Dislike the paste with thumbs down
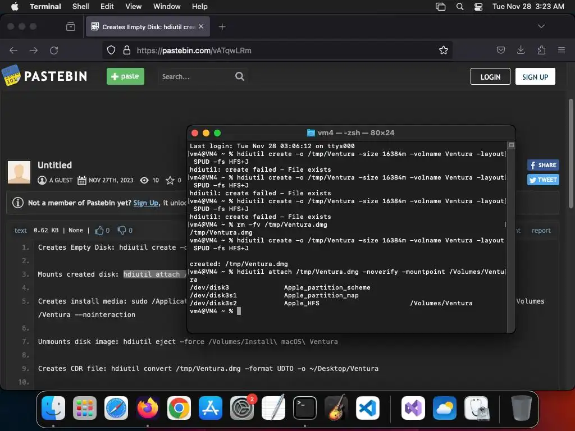The height and width of the screenshot is (431, 575). (122, 230)
